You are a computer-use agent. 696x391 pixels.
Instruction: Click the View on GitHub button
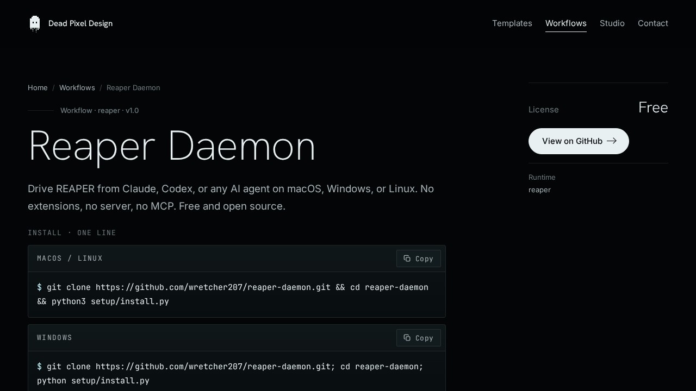(x=579, y=141)
